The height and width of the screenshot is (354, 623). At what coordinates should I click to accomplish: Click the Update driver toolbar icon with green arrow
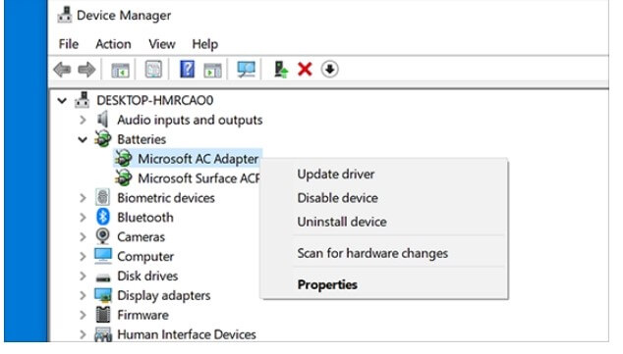click(x=281, y=70)
